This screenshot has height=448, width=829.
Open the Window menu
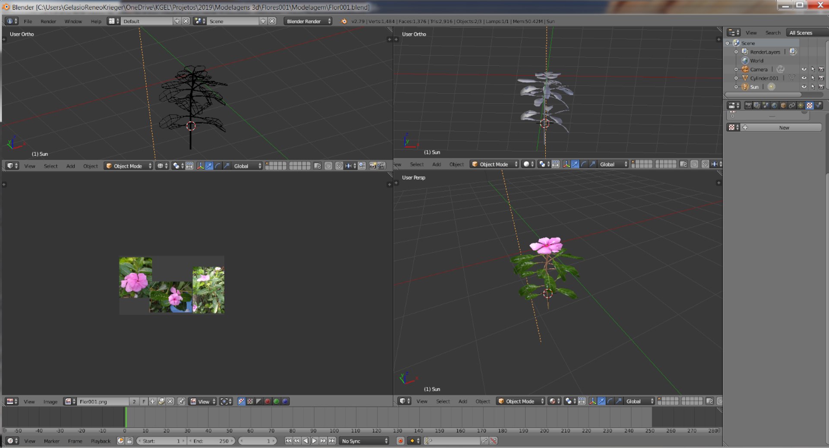pyautogui.click(x=73, y=21)
